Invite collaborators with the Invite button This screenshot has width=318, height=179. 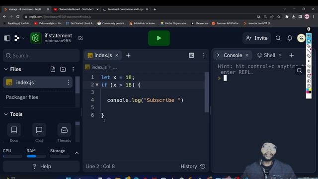(x=257, y=38)
